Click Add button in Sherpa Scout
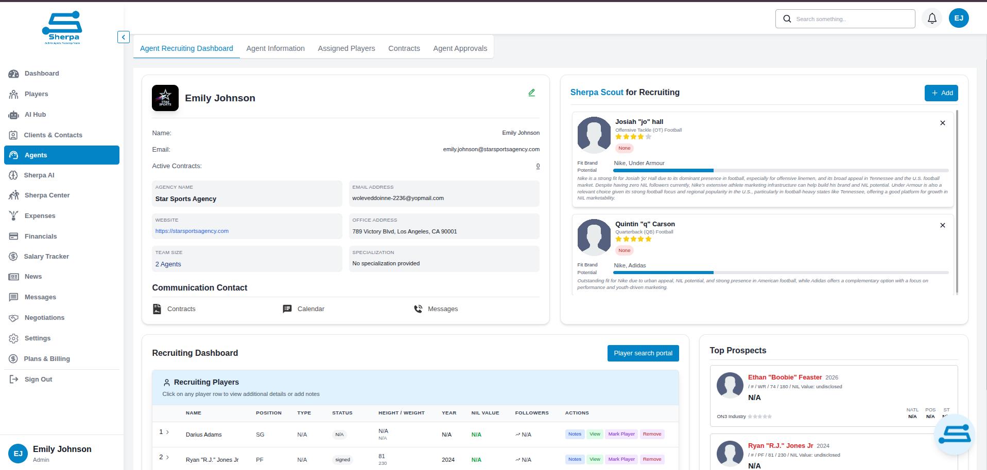 click(941, 93)
